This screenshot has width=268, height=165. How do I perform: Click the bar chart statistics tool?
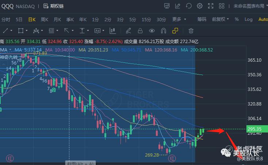click(x=112, y=31)
